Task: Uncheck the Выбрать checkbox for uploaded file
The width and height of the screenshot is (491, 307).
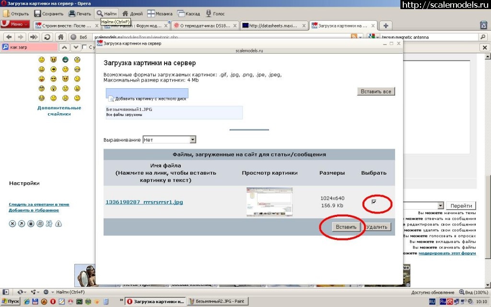Action: point(374,202)
